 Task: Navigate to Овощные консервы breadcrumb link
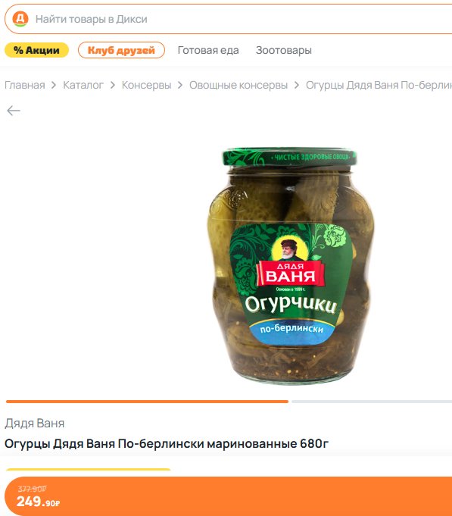click(x=238, y=85)
